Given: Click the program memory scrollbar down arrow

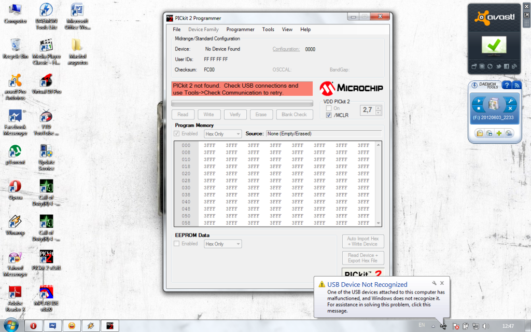Looking at the screenshot, I should coord(378,223).
